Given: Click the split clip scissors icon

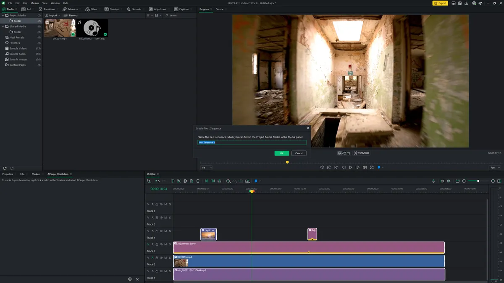Looking at the screenshot, I should click(179, 181).
